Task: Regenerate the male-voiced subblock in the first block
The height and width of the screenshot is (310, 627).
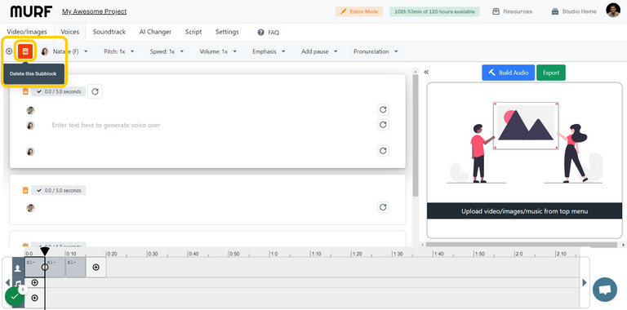Action: 383,109
